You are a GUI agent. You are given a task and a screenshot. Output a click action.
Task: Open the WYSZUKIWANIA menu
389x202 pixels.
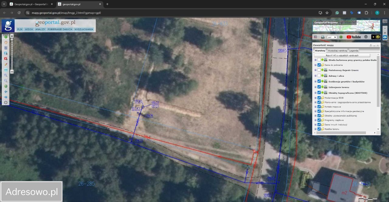[x=84, y=30]
